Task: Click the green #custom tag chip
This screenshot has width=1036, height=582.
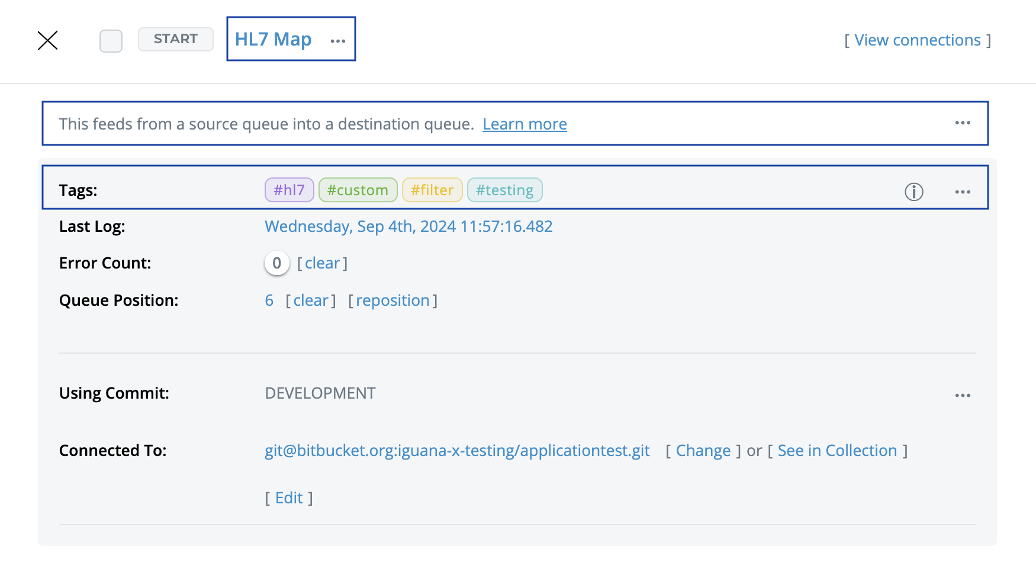Action: pos(358,190)
